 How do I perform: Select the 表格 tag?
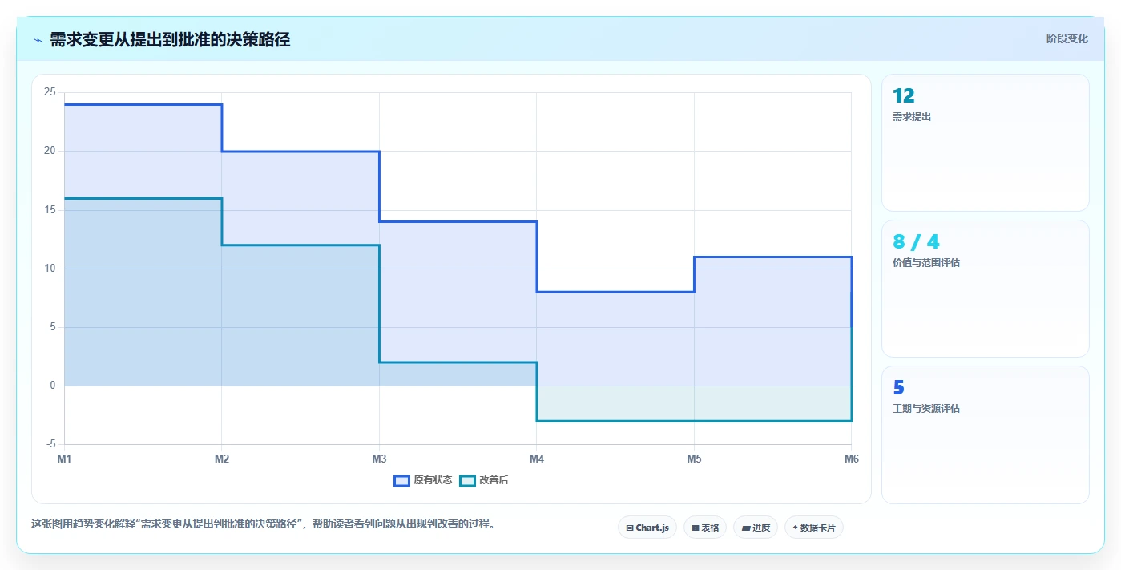click(705, 528)
